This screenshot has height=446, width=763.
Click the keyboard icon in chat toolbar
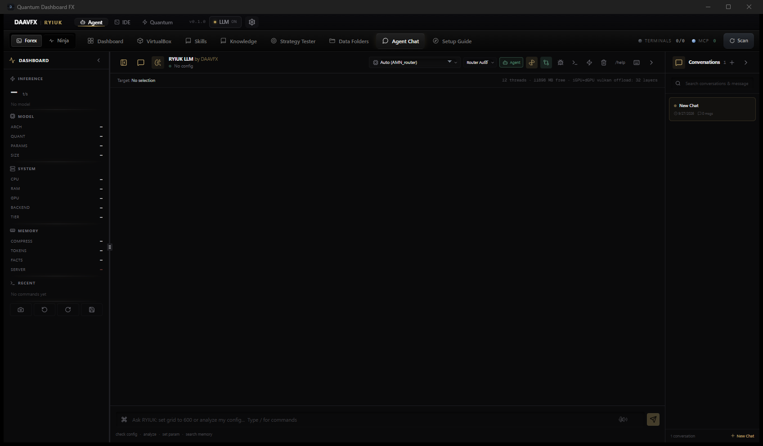click(637, 63)
